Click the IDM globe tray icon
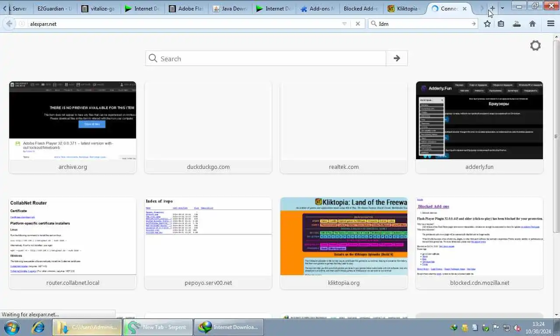This screenshot has width=560, height=336. (454, 328)
